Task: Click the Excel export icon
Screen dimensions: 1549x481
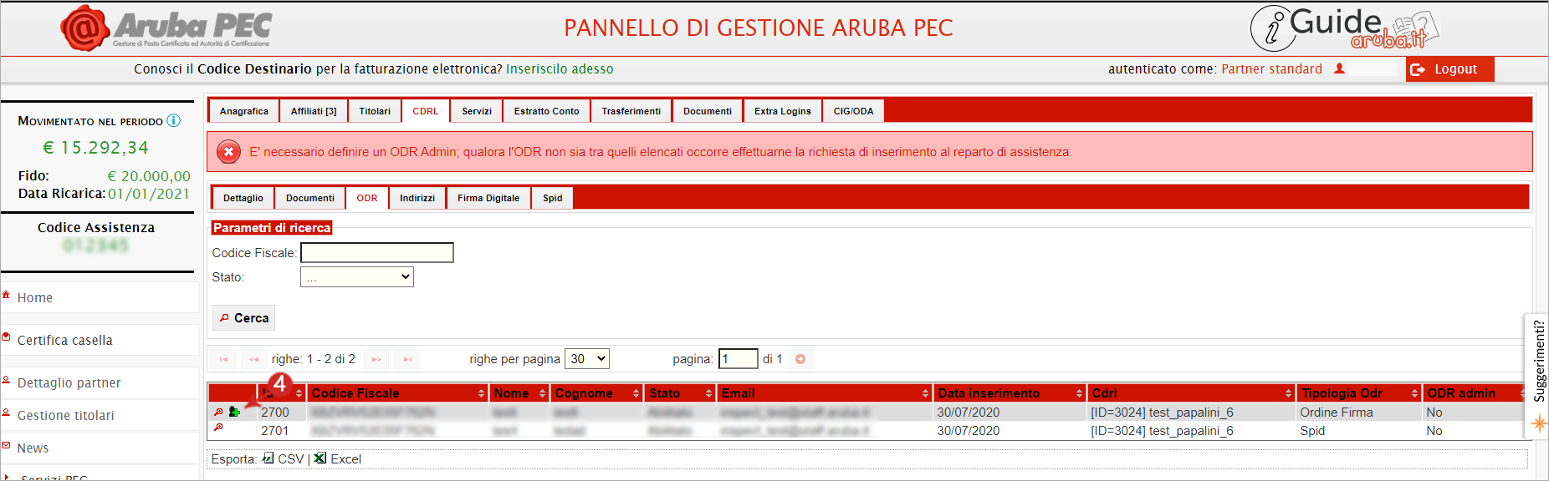Action: (x=320, y=458)
